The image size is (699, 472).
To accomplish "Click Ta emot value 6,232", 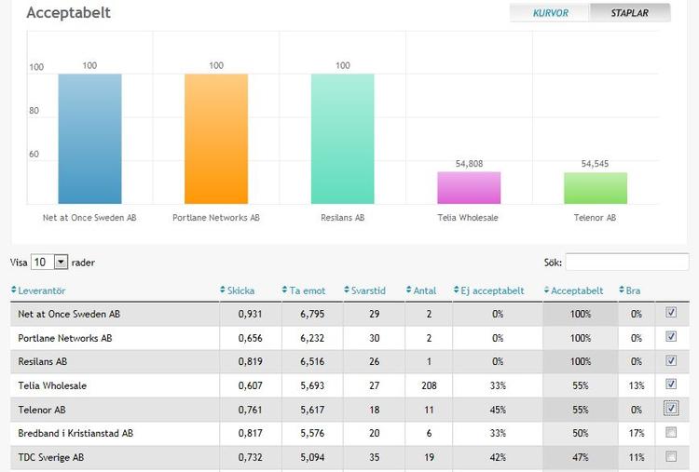I will [312, 338].
